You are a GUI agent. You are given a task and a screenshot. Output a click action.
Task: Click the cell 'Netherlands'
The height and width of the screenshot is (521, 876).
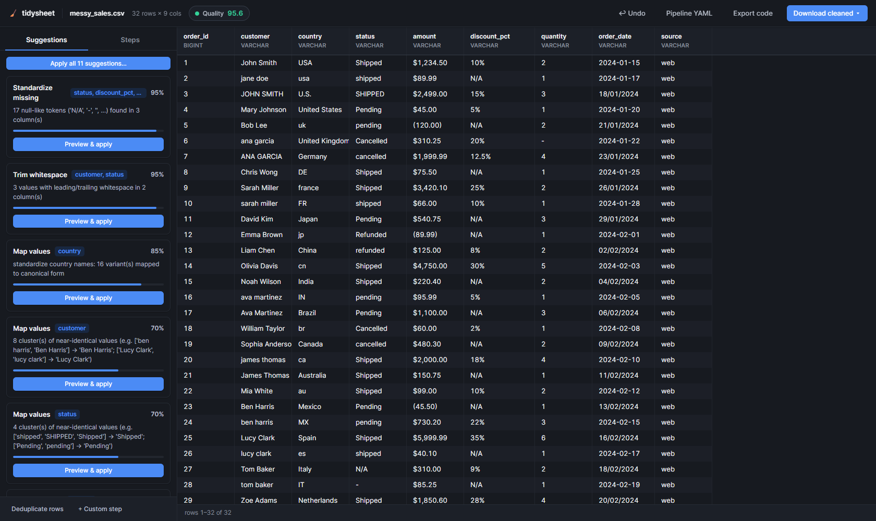[320, 501]
